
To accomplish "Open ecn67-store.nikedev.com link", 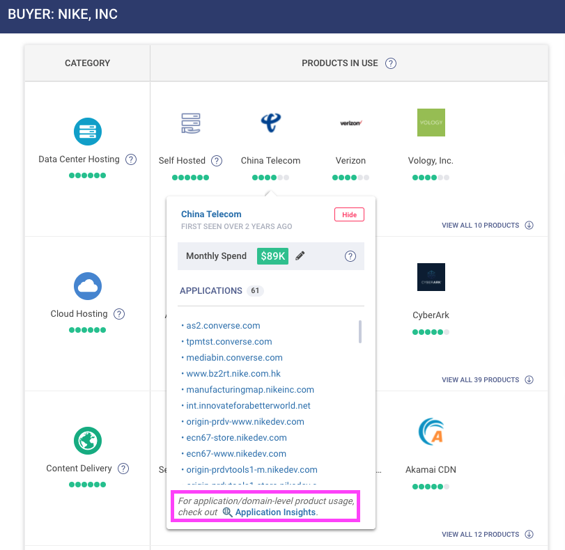I will coord(236,438).
